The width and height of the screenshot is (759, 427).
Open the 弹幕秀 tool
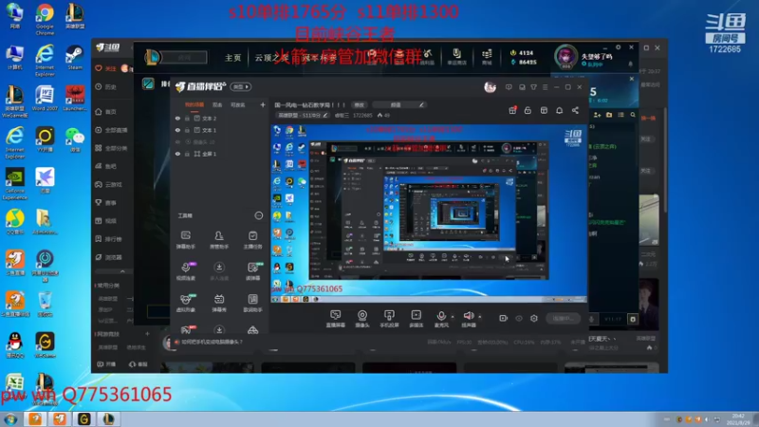tap(219, 303)
